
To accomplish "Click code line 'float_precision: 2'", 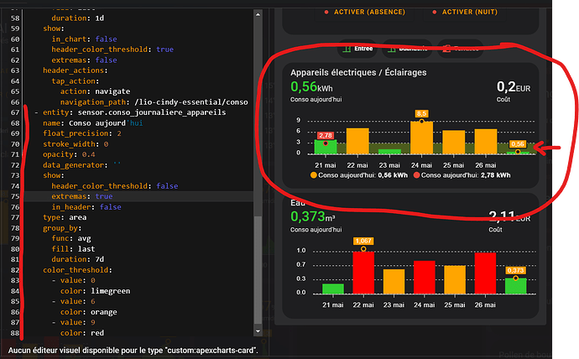I will tap(82, 133).
